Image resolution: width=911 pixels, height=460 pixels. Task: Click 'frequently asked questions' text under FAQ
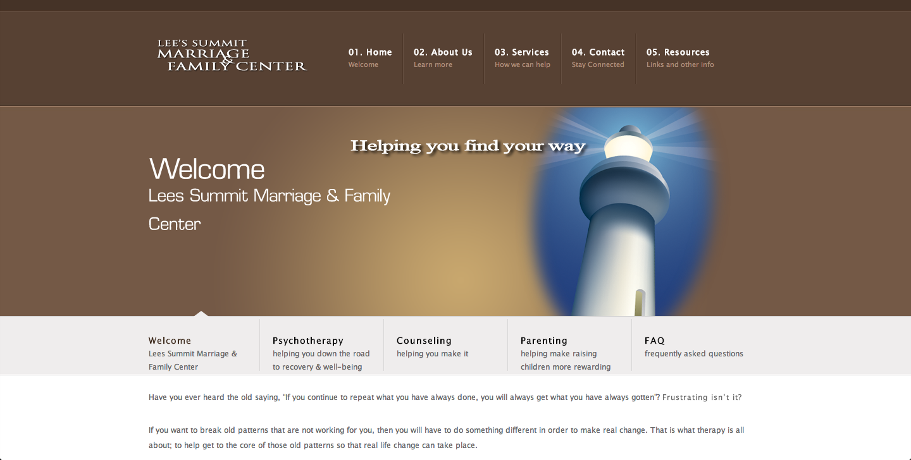coord(694,354)
